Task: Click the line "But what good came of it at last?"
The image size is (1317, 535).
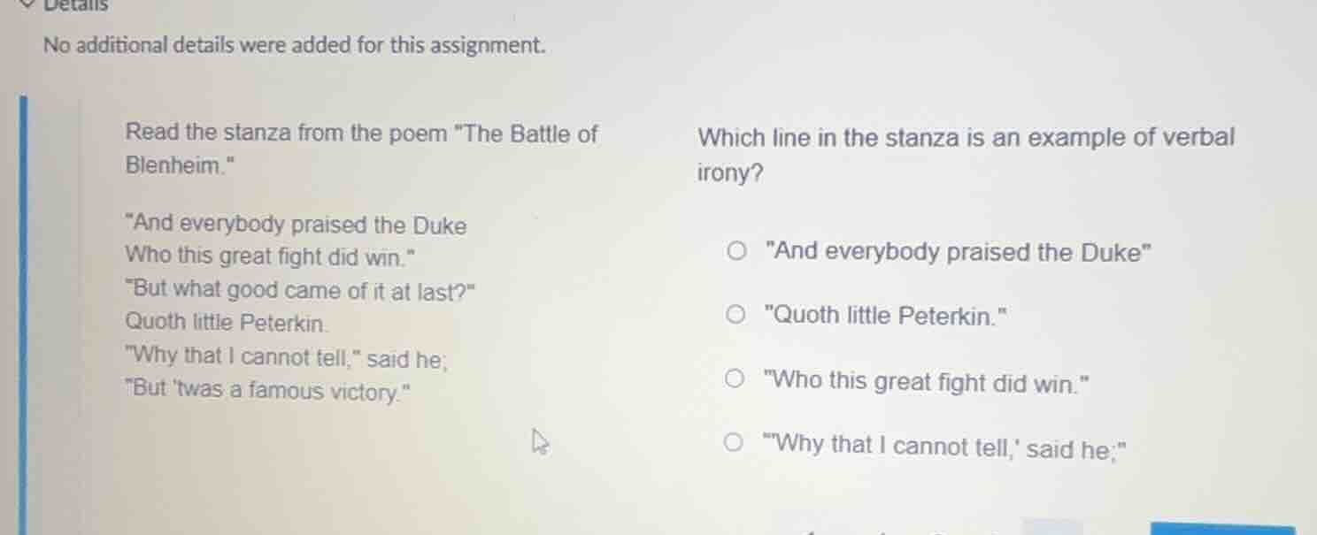Action: coord(301,290)
